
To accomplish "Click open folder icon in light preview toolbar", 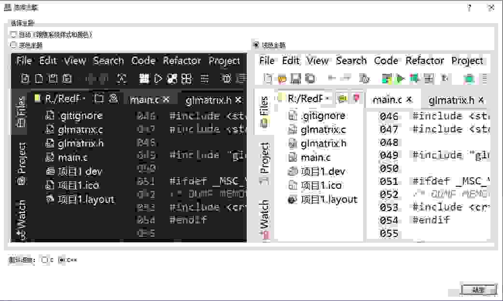I will 281,79.
